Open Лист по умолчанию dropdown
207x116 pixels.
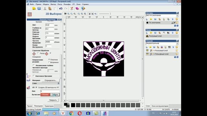177,15
